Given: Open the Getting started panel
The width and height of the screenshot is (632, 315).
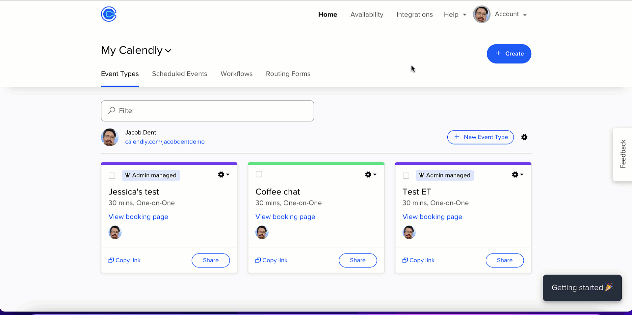Looking at the screenshot, I should (582, 288).
